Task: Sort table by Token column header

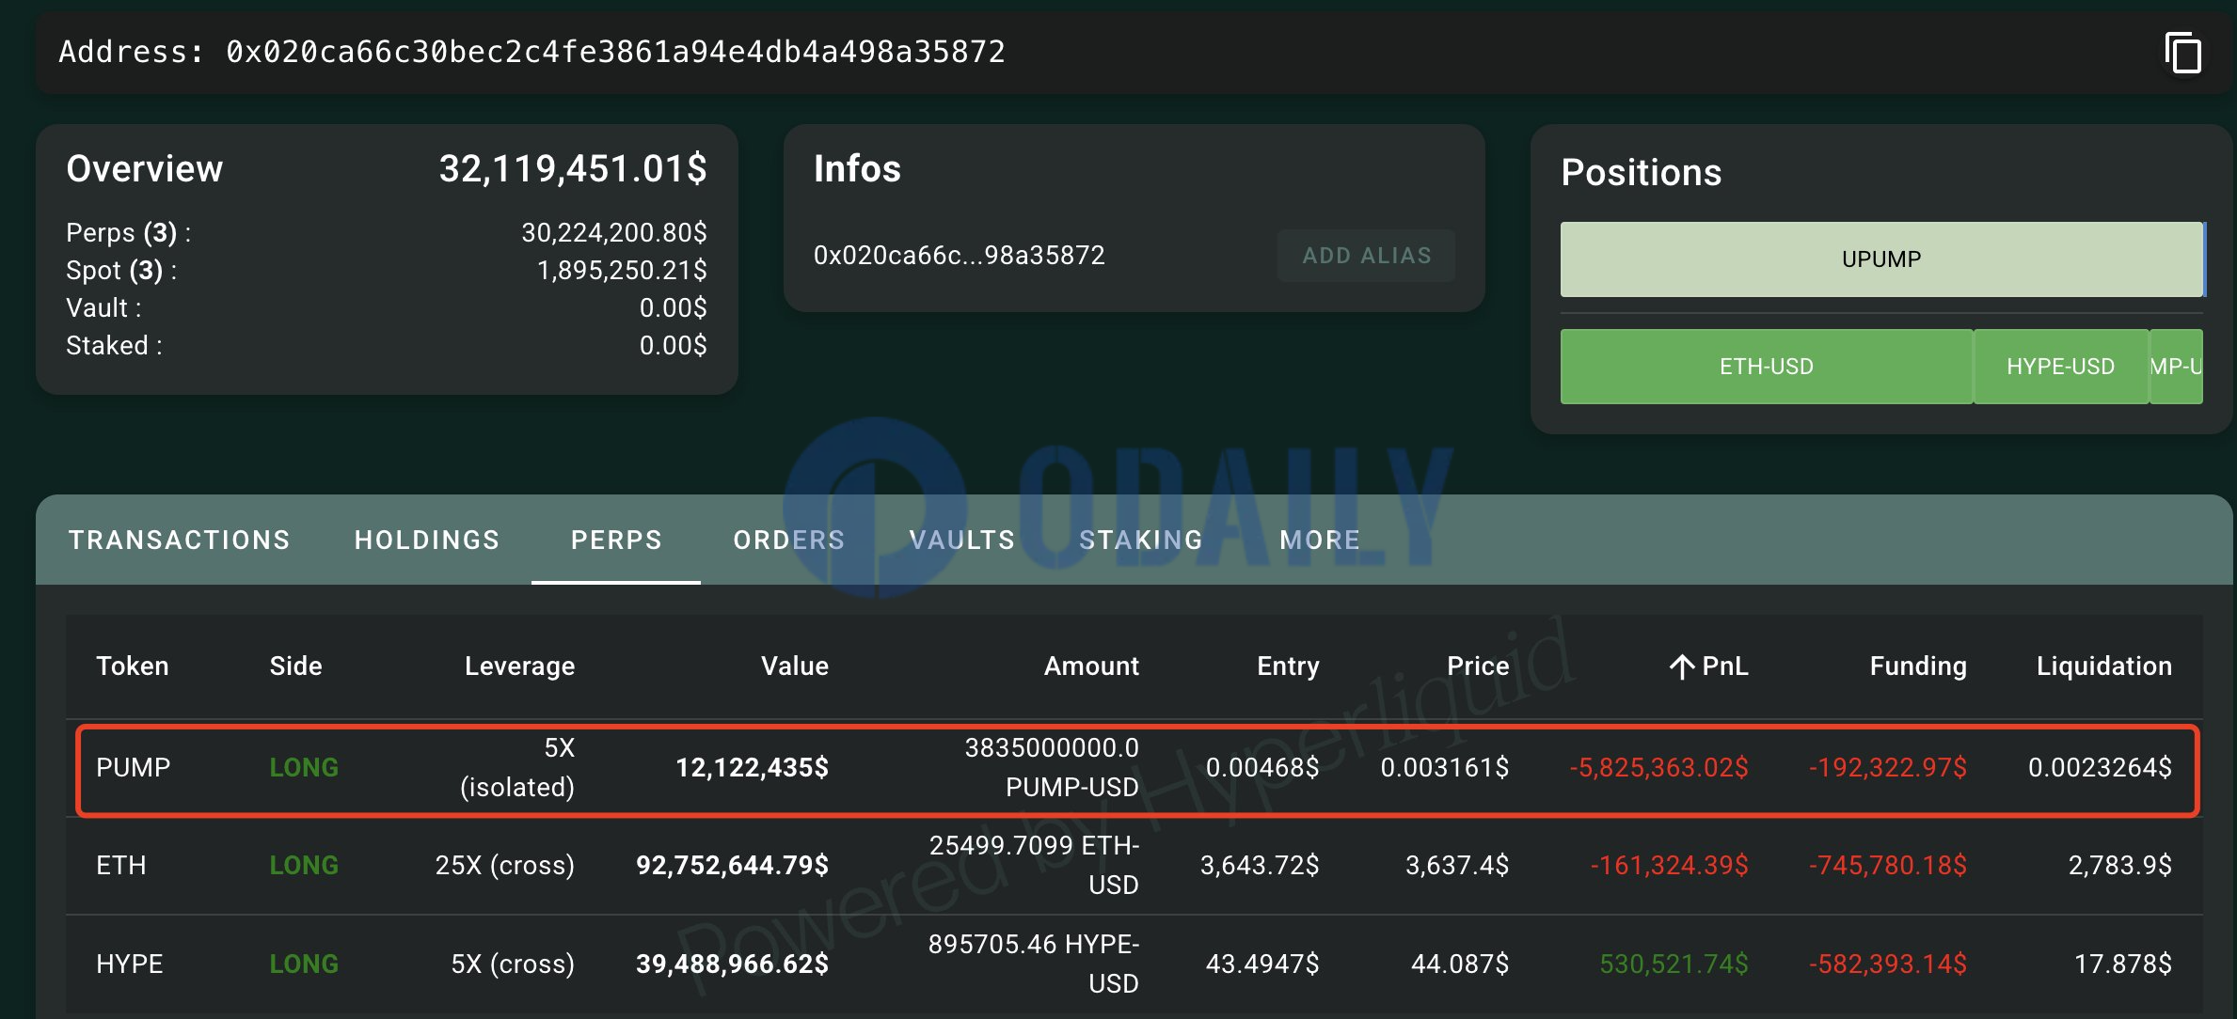Action: 133,666
